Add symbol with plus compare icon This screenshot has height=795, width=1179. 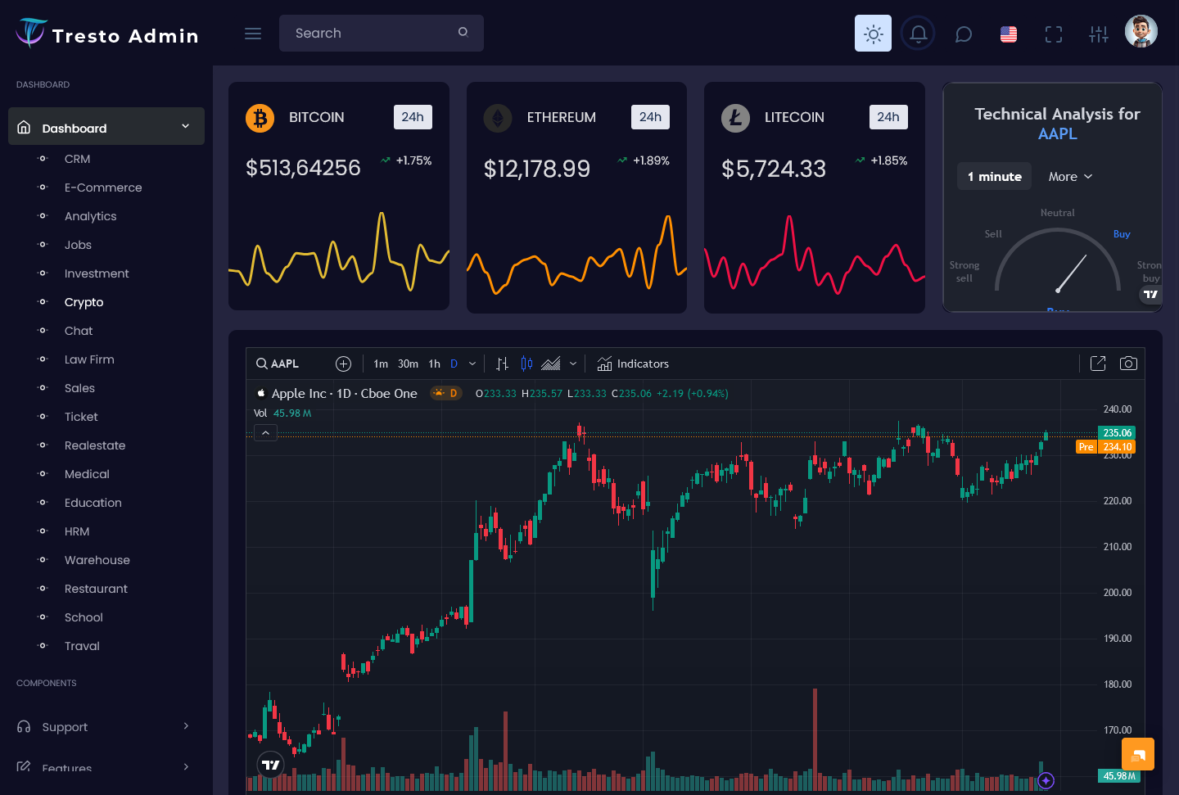(343, 364)
